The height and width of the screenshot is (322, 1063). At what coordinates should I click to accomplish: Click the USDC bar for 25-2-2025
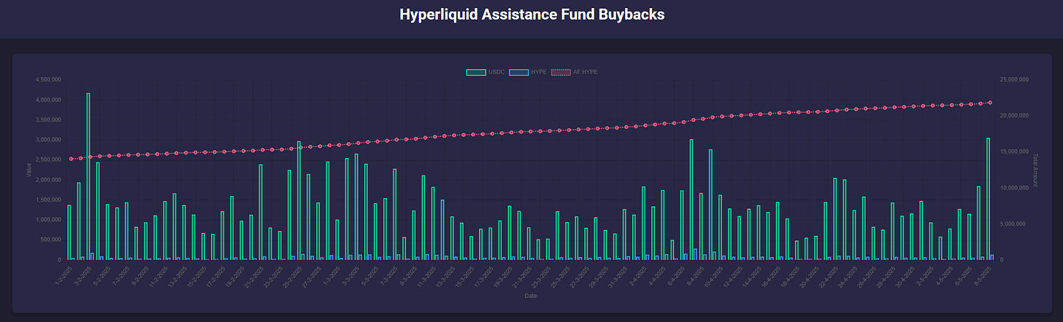[x=299, y=200]
